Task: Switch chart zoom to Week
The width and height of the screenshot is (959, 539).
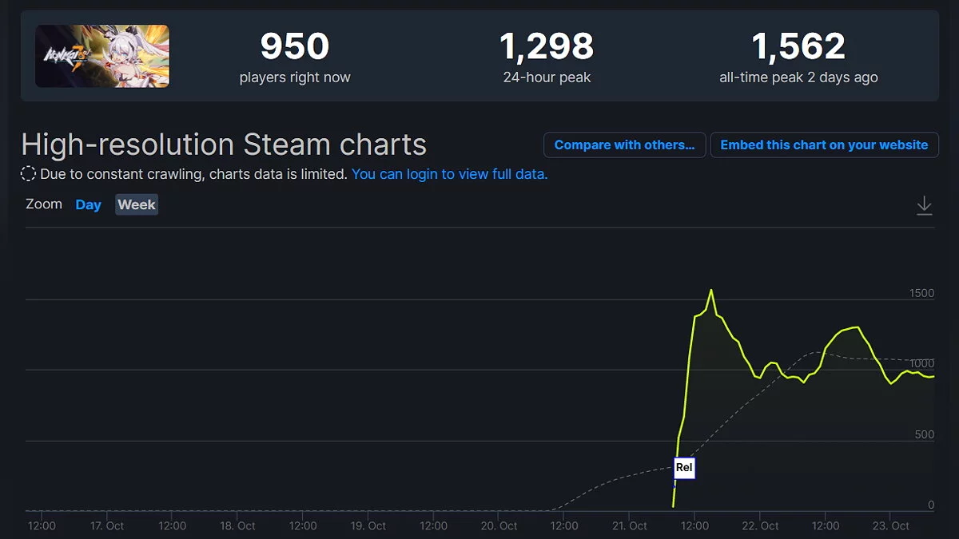Action: tap(137, 205)
